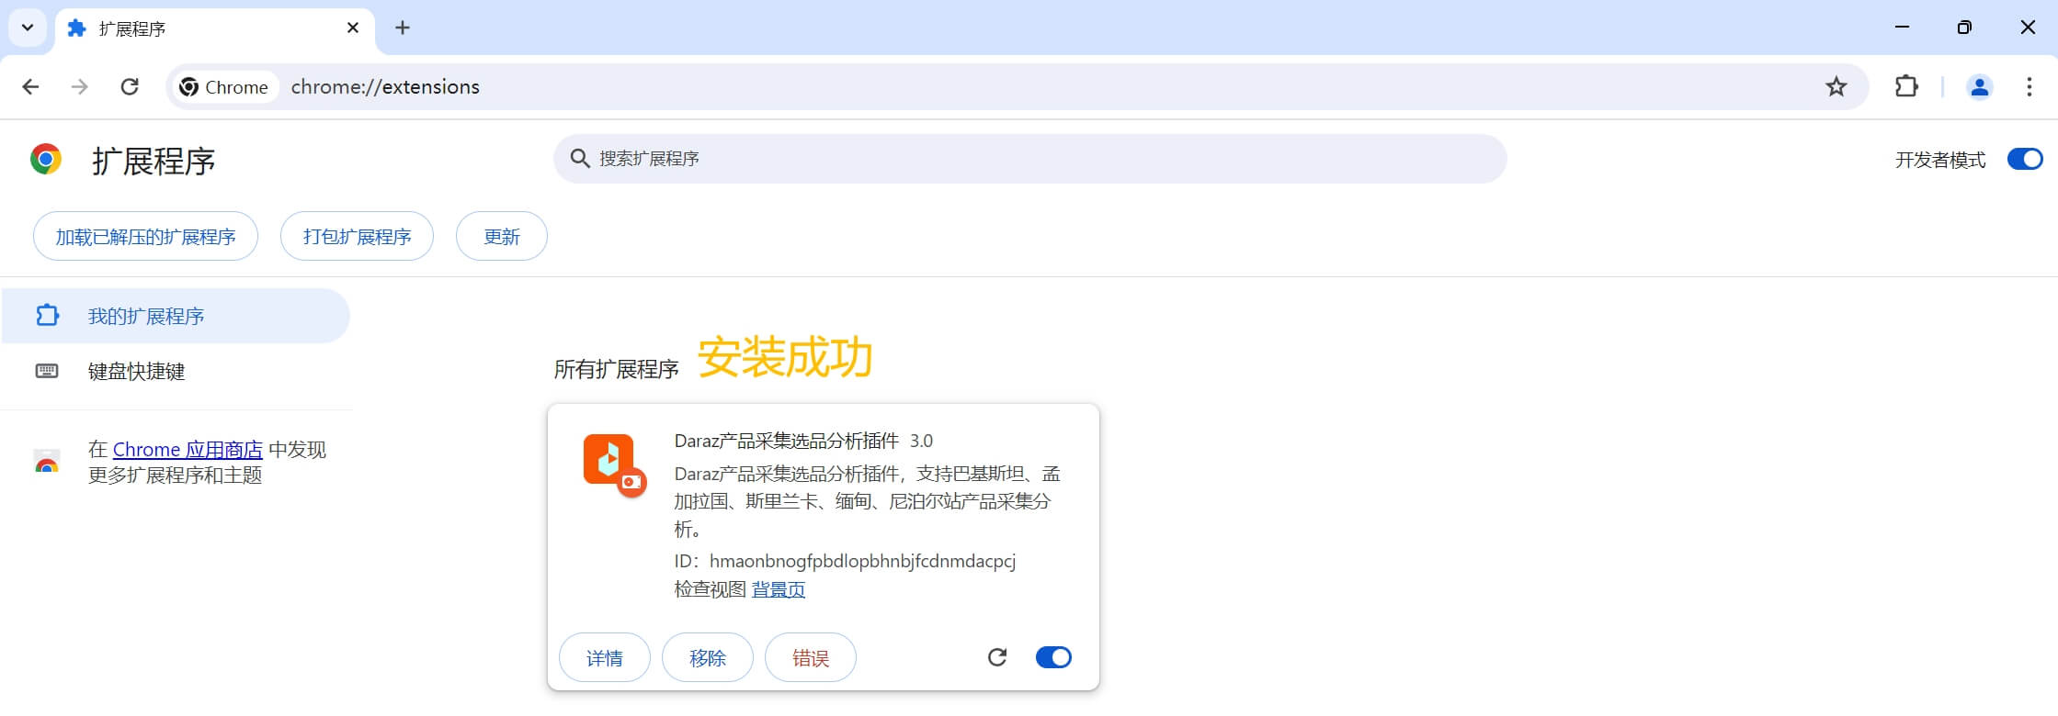The image size is (2058, 716).
Task: Click the Chrome site info chip
Action: 224,87
